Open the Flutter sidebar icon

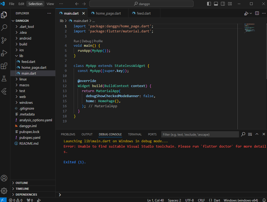coord(4,91)
